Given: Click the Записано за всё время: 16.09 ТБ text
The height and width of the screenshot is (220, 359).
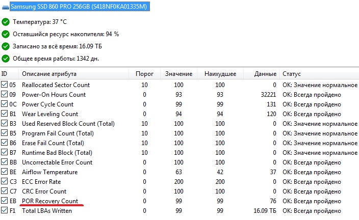Looking at the screenshot, I should pos(57,46).
